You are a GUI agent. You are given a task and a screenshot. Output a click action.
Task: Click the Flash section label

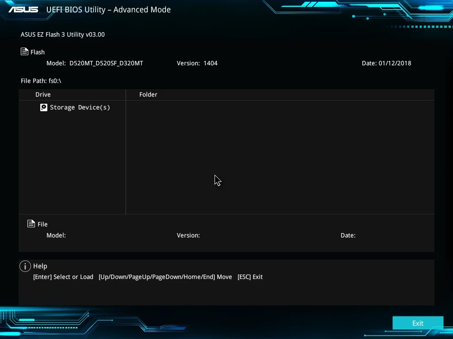point(38,52)
